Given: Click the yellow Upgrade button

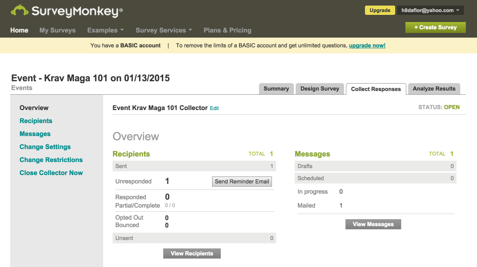Looking at the screenshot, I should tap(380, 10).
